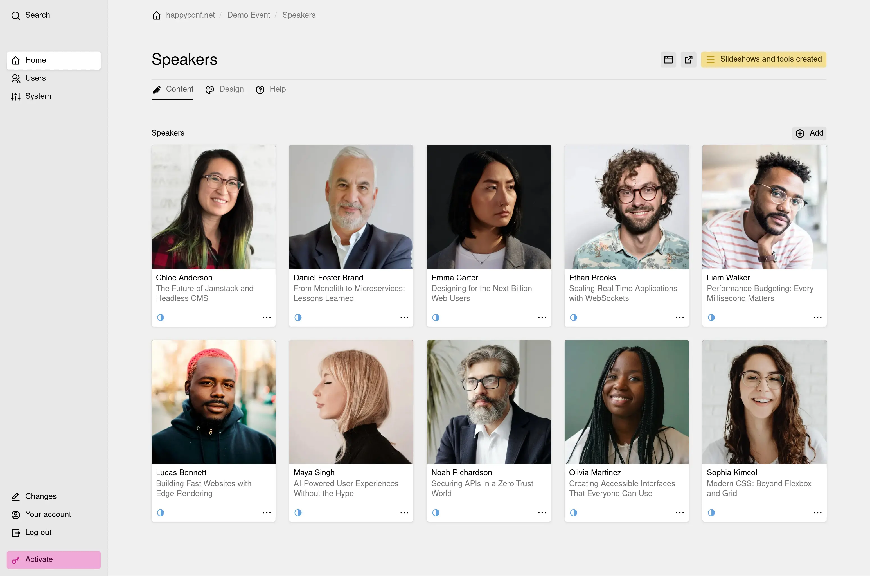Click the home icon in the breadcrumb

click(x=156, y=15)
